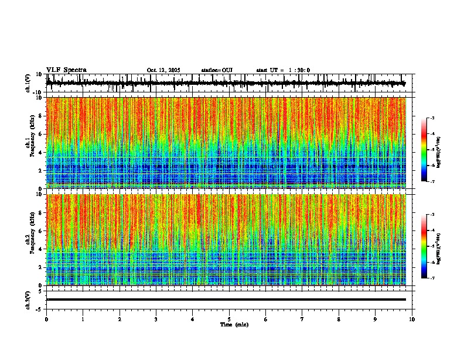Click the "ch.3(V)" axis label
This screenshot has width=464, height=358.
click(x=28, y=300)
